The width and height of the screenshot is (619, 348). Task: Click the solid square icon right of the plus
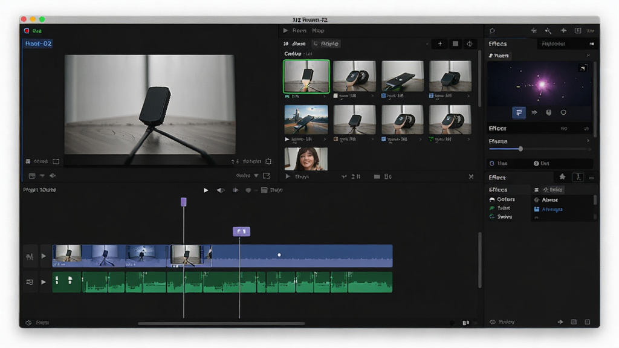pyautogui.click(x=455, y=43)
